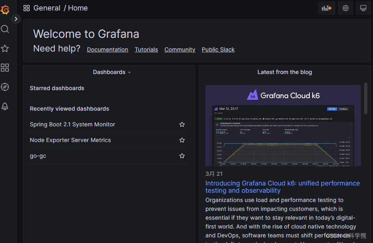
Task: Cycle view mode with the monitor icon
Action: pos(363,8)
